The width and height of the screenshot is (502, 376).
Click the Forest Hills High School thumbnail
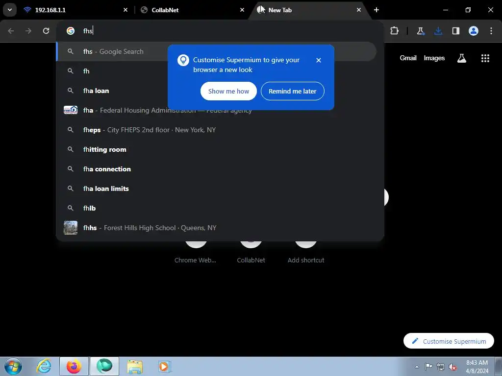71,228
